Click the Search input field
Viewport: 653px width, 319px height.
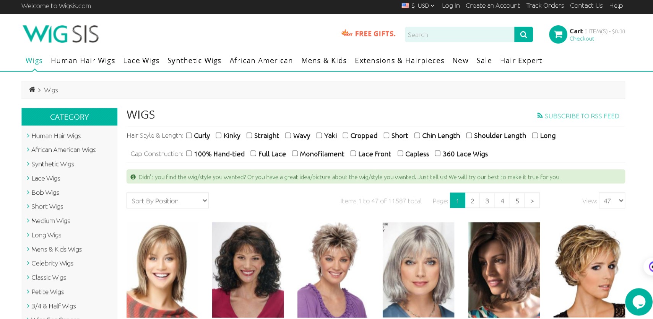459,34
